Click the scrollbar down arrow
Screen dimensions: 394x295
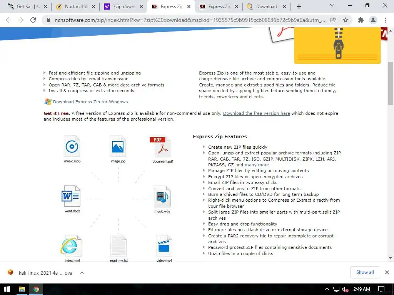391,258
